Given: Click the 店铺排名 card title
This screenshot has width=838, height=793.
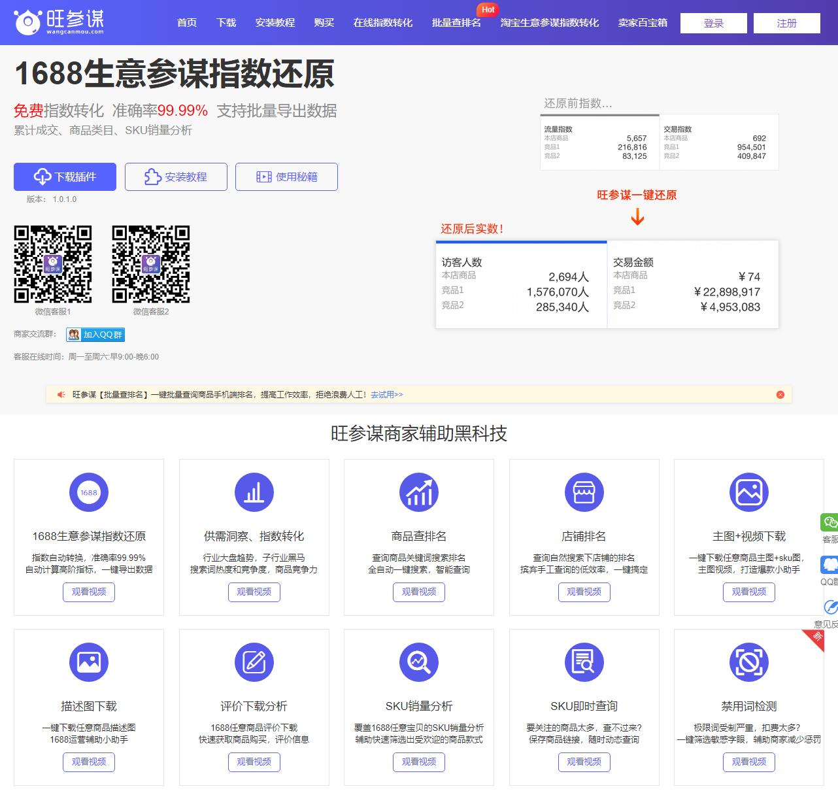Looking at the screenshot, I should click(x=584, y=536).
